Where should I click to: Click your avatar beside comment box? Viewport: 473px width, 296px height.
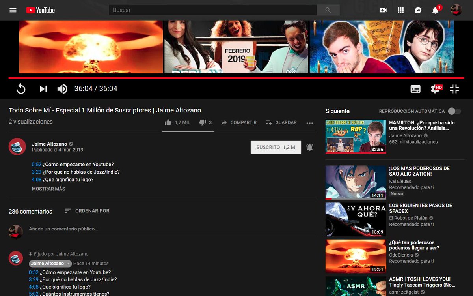click(16, 232)
